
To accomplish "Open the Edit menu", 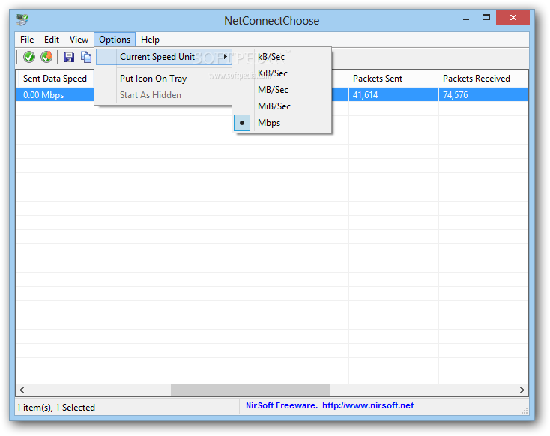I will pos(52,40).
